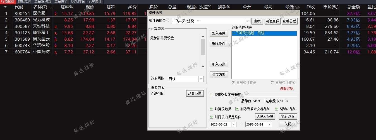Select the 全部条件相与 radio button
The height and width of the screenshot is (140, 376).
[233, 83]
